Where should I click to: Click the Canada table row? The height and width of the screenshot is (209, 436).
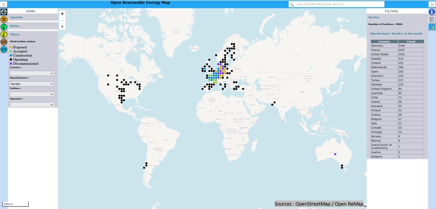397,128
